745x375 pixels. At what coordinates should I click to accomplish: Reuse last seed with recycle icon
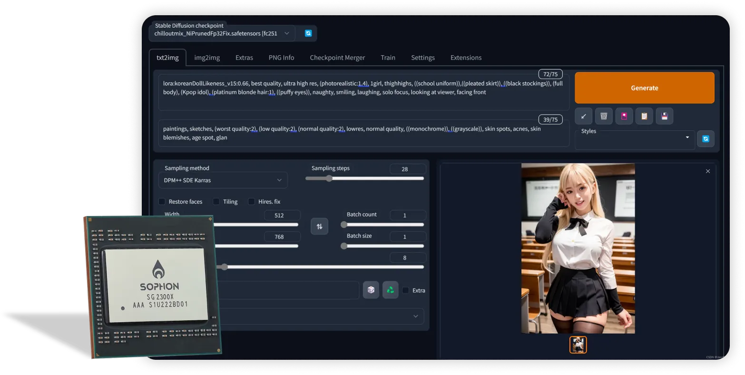click(390, 290)
